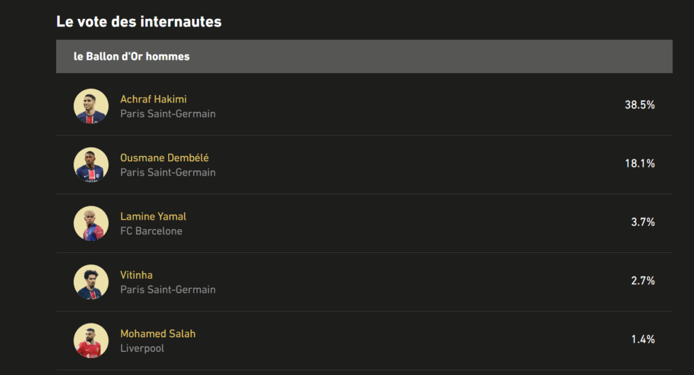Click Vitinha's 2.7% vote result
Image resolution: width=694 pixels, height=375 pixels.
pos(642,281)
